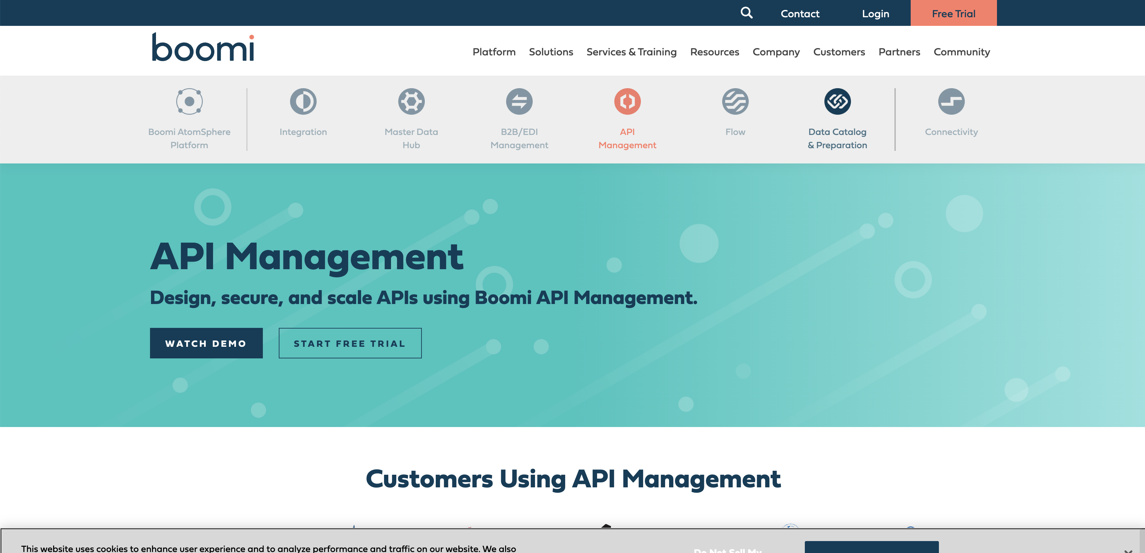The height and width of the screenshot is (553, 1145).
Task: Open the Community menu
Action: pos(961,52)
